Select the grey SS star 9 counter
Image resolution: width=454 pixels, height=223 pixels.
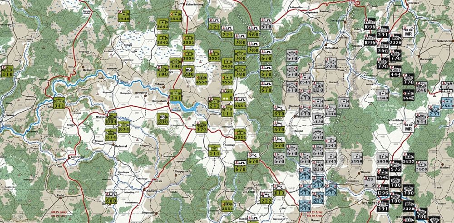coord(370,182)
